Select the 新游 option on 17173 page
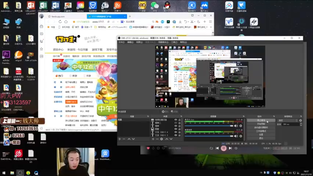This screenshot has height=176, width=313. click(x=73, y=76)
